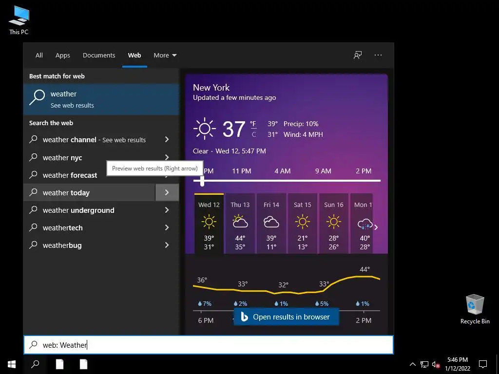Screen dimensions: 499x374
Task: Click the partly cloudy icon for Thu 13
Action: [x=240, y=222]
